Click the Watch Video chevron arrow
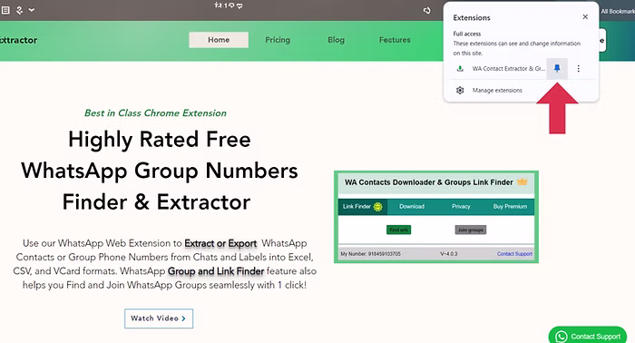 click(x=184, y=318)
